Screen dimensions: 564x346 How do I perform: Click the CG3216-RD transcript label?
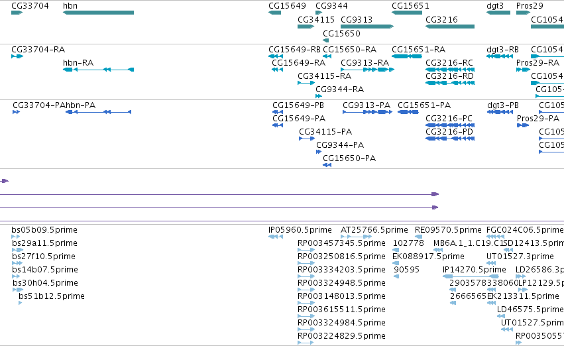(x=449, y=76)
